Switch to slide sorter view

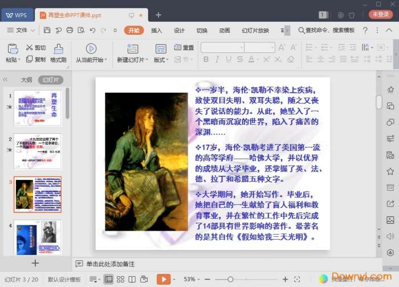coord(120,279)
